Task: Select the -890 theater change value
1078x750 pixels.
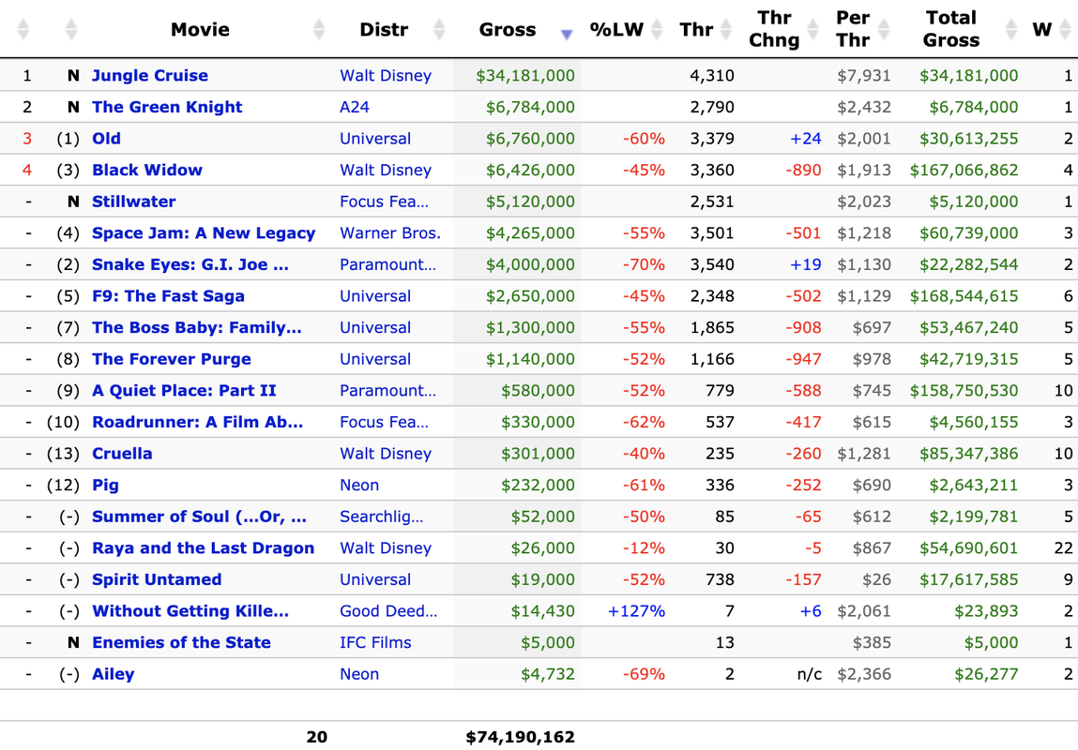Action: click(x=804, y=171)
